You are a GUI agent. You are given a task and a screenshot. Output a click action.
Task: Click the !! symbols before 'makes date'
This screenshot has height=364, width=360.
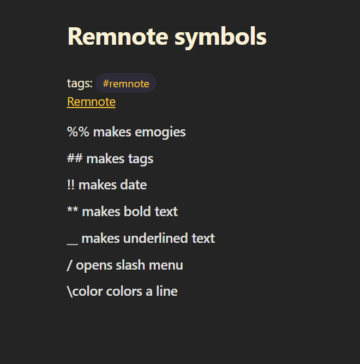coord(71,185)
